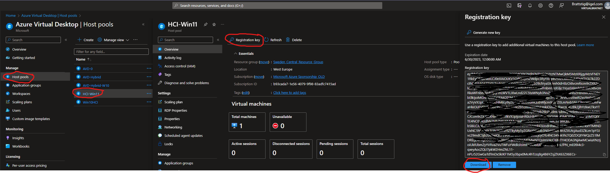This screenshot has height=173, width=610.
Task: Open ellipsis menu for AVD-Hybrid-W10 row
Action: [149, 85]
